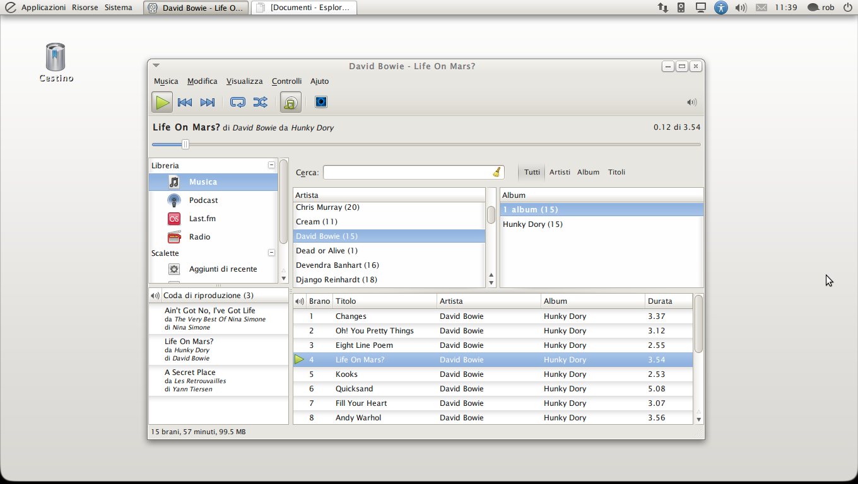858x484 pixels.
Task: Select the playing track 'Life On Mars?' row
Action: 493,360
